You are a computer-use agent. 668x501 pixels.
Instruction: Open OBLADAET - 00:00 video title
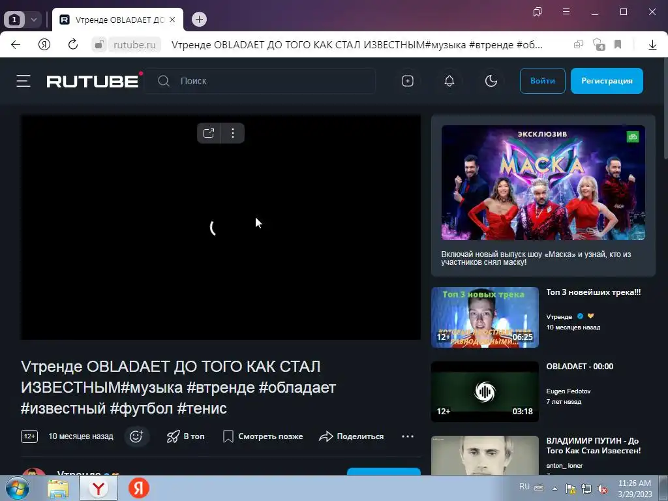[580, 367]
